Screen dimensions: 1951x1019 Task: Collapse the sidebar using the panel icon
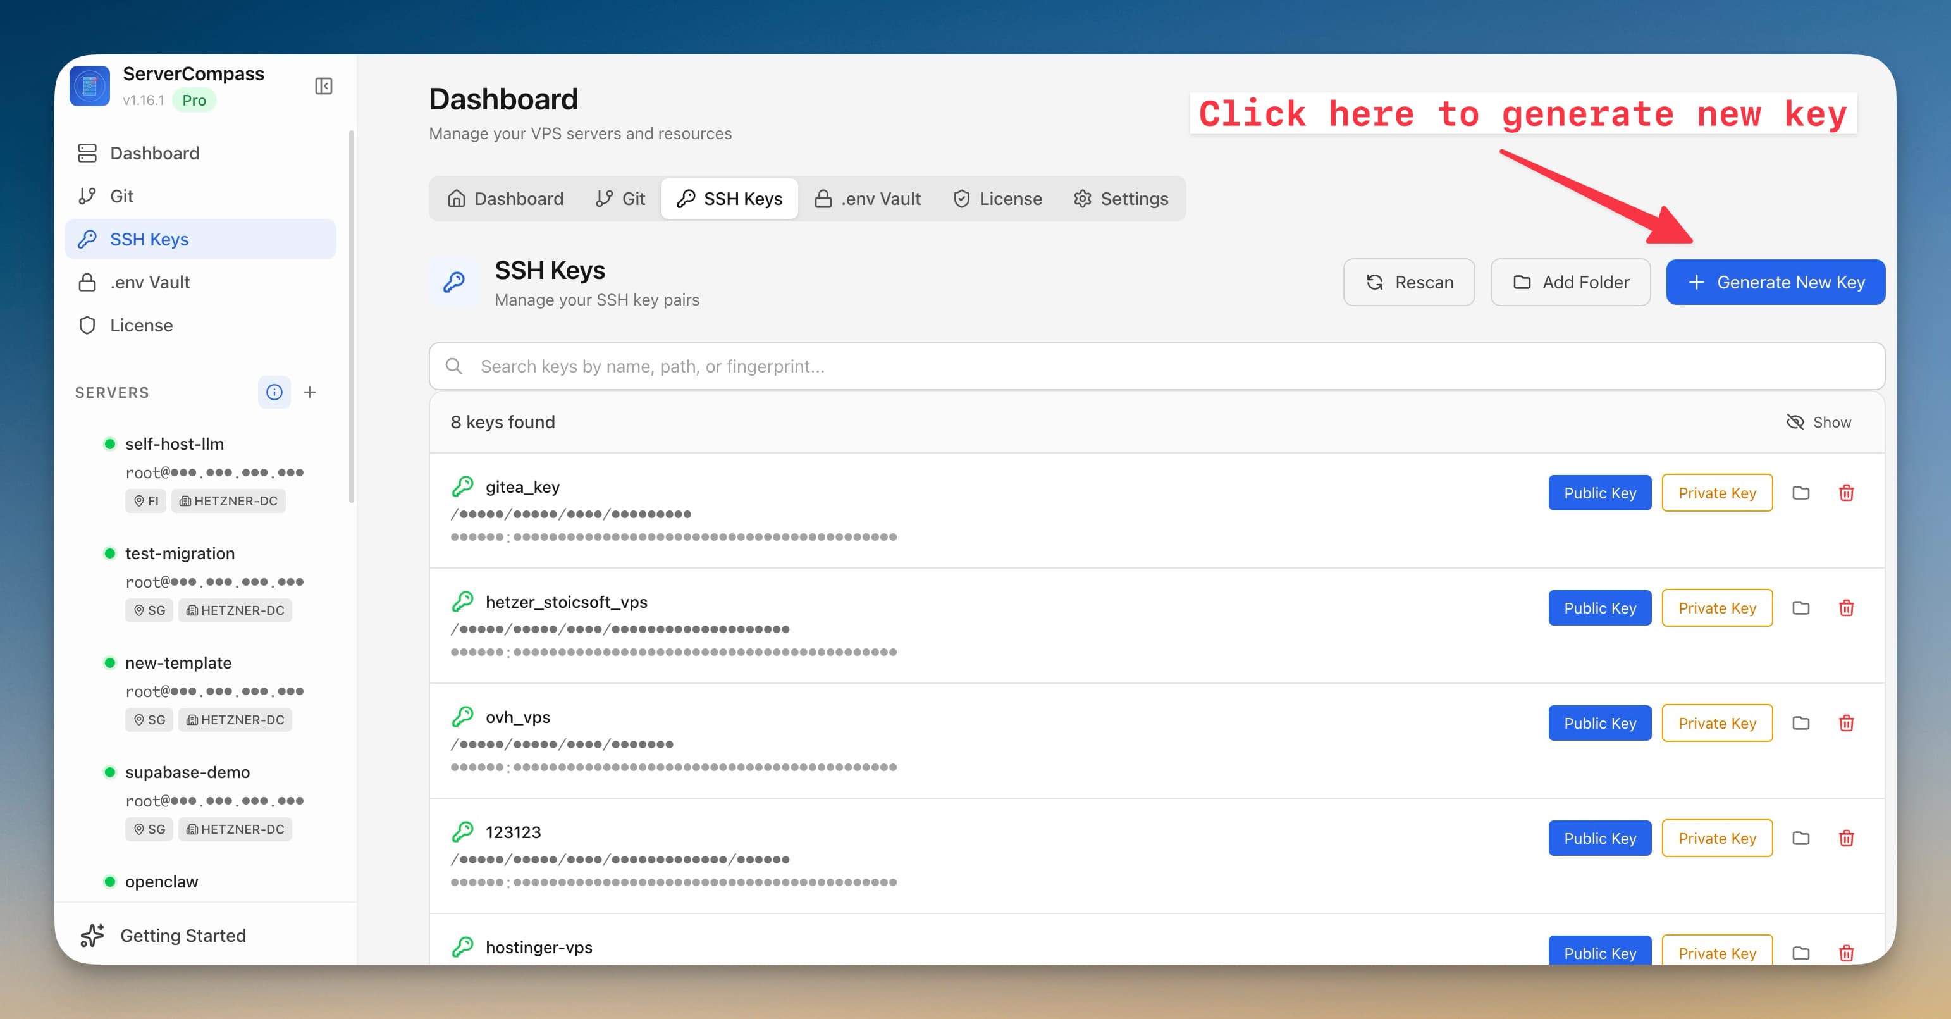(x=324, y=85)
